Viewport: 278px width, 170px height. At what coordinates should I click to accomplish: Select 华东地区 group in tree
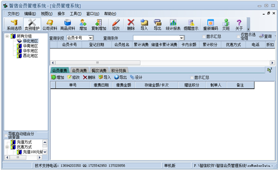pos(30,51)
